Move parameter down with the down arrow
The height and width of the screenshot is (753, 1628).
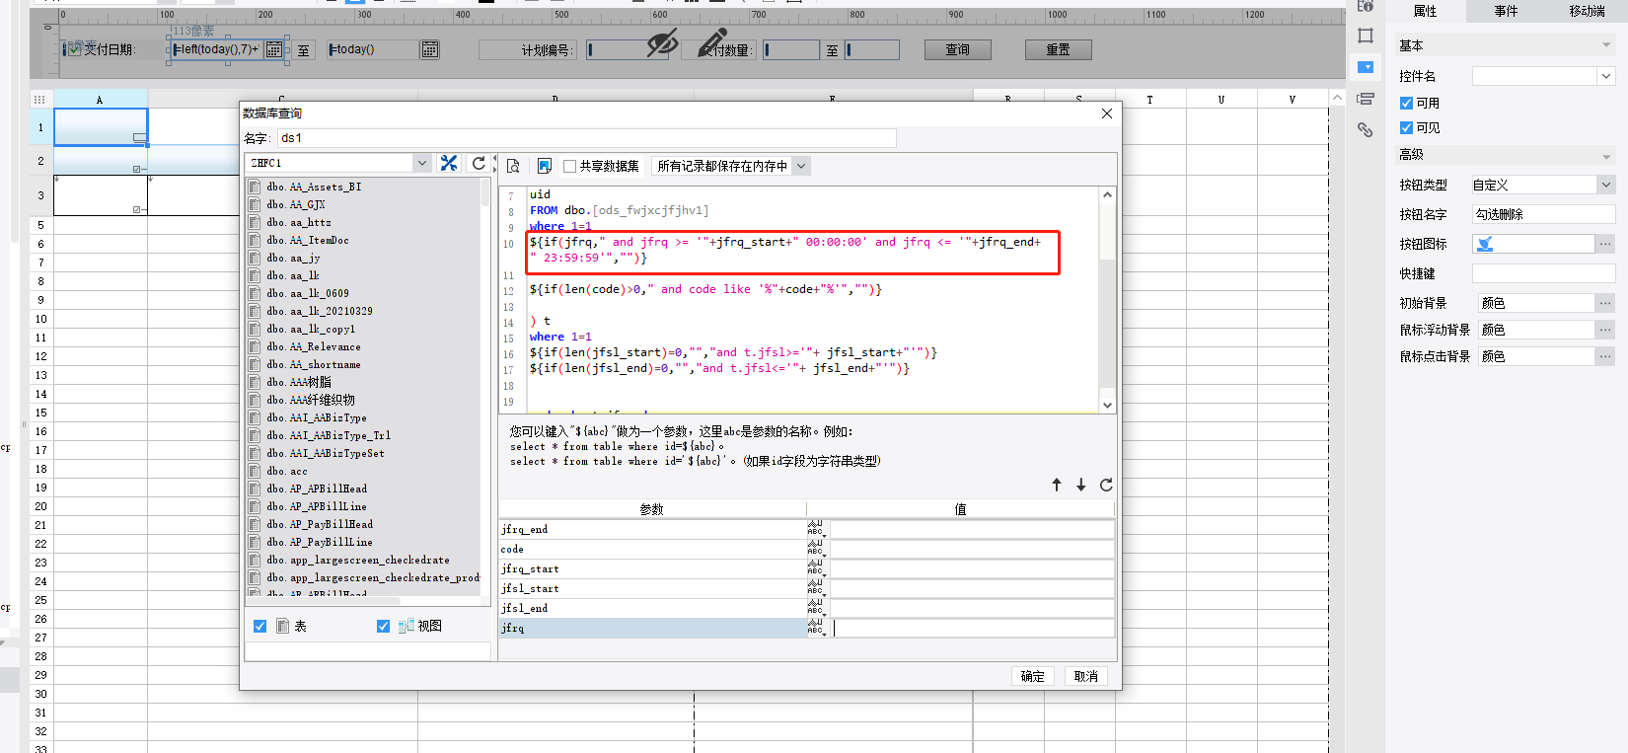point(1081,485)
